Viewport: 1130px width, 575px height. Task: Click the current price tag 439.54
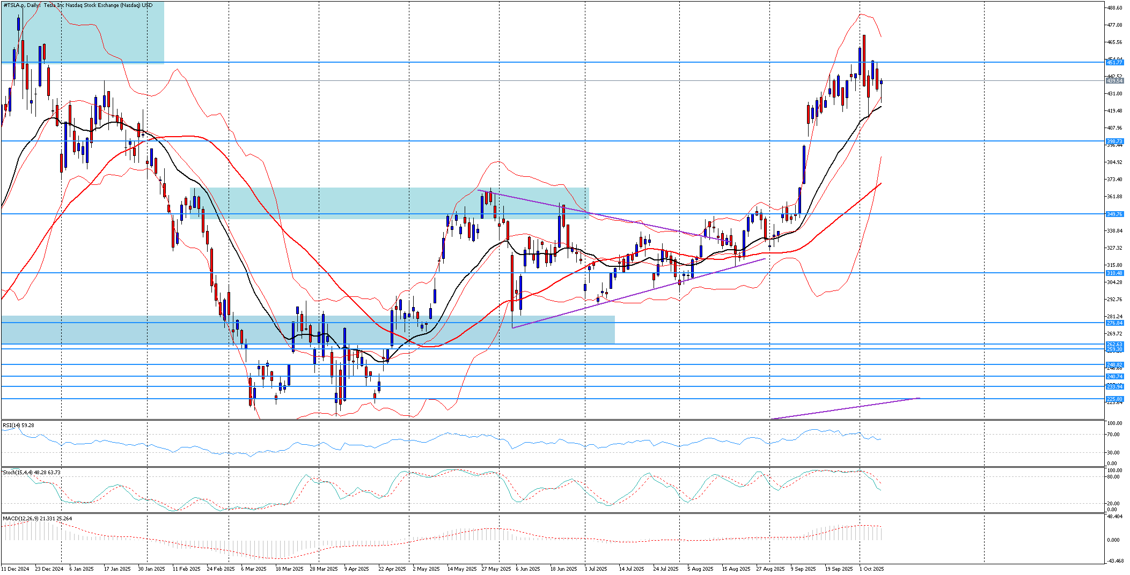[x=1114, y=81]
